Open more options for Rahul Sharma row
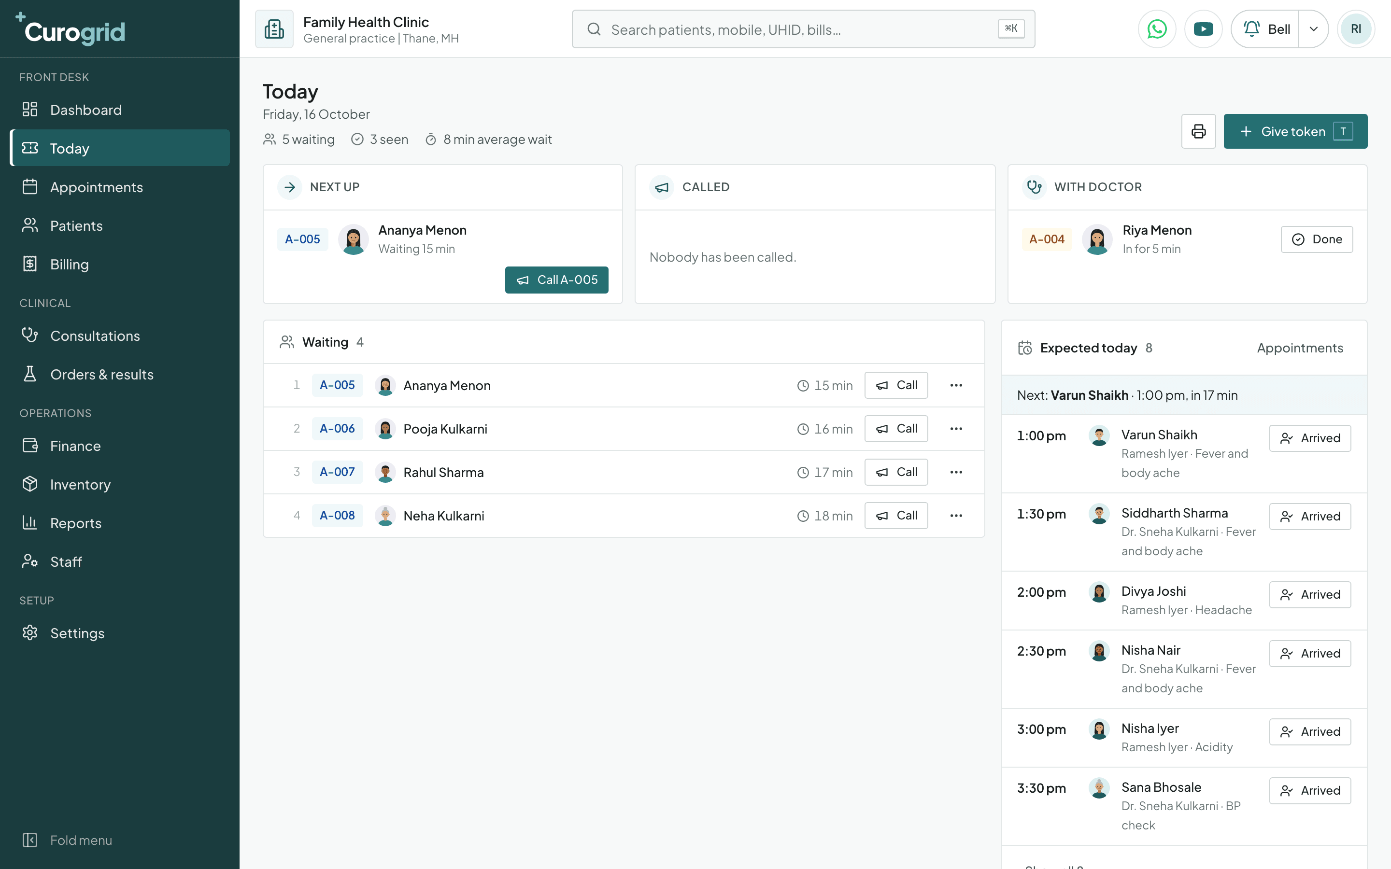Image resolution: width=1391 pixels, height=869 pixels. click(x=956, y=472)
